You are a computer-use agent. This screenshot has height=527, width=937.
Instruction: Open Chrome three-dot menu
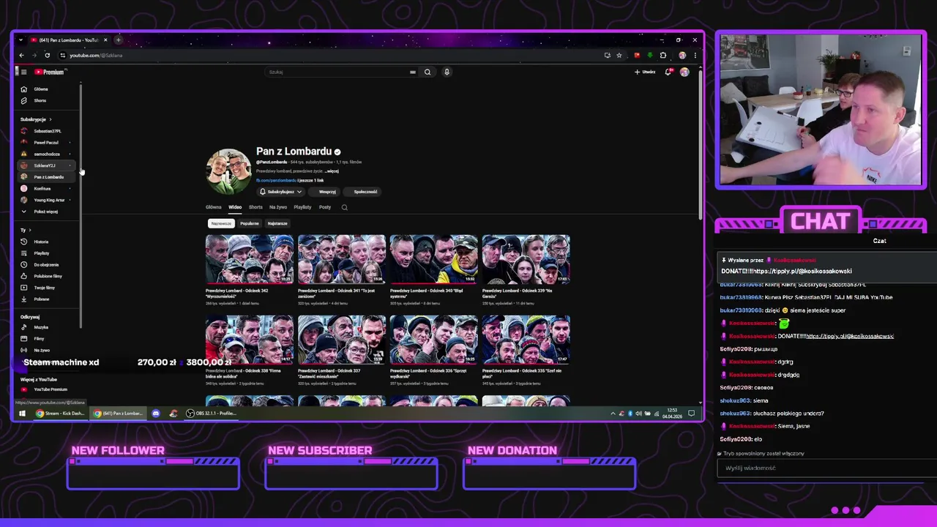pyautogui.click(x=695, y=55)
